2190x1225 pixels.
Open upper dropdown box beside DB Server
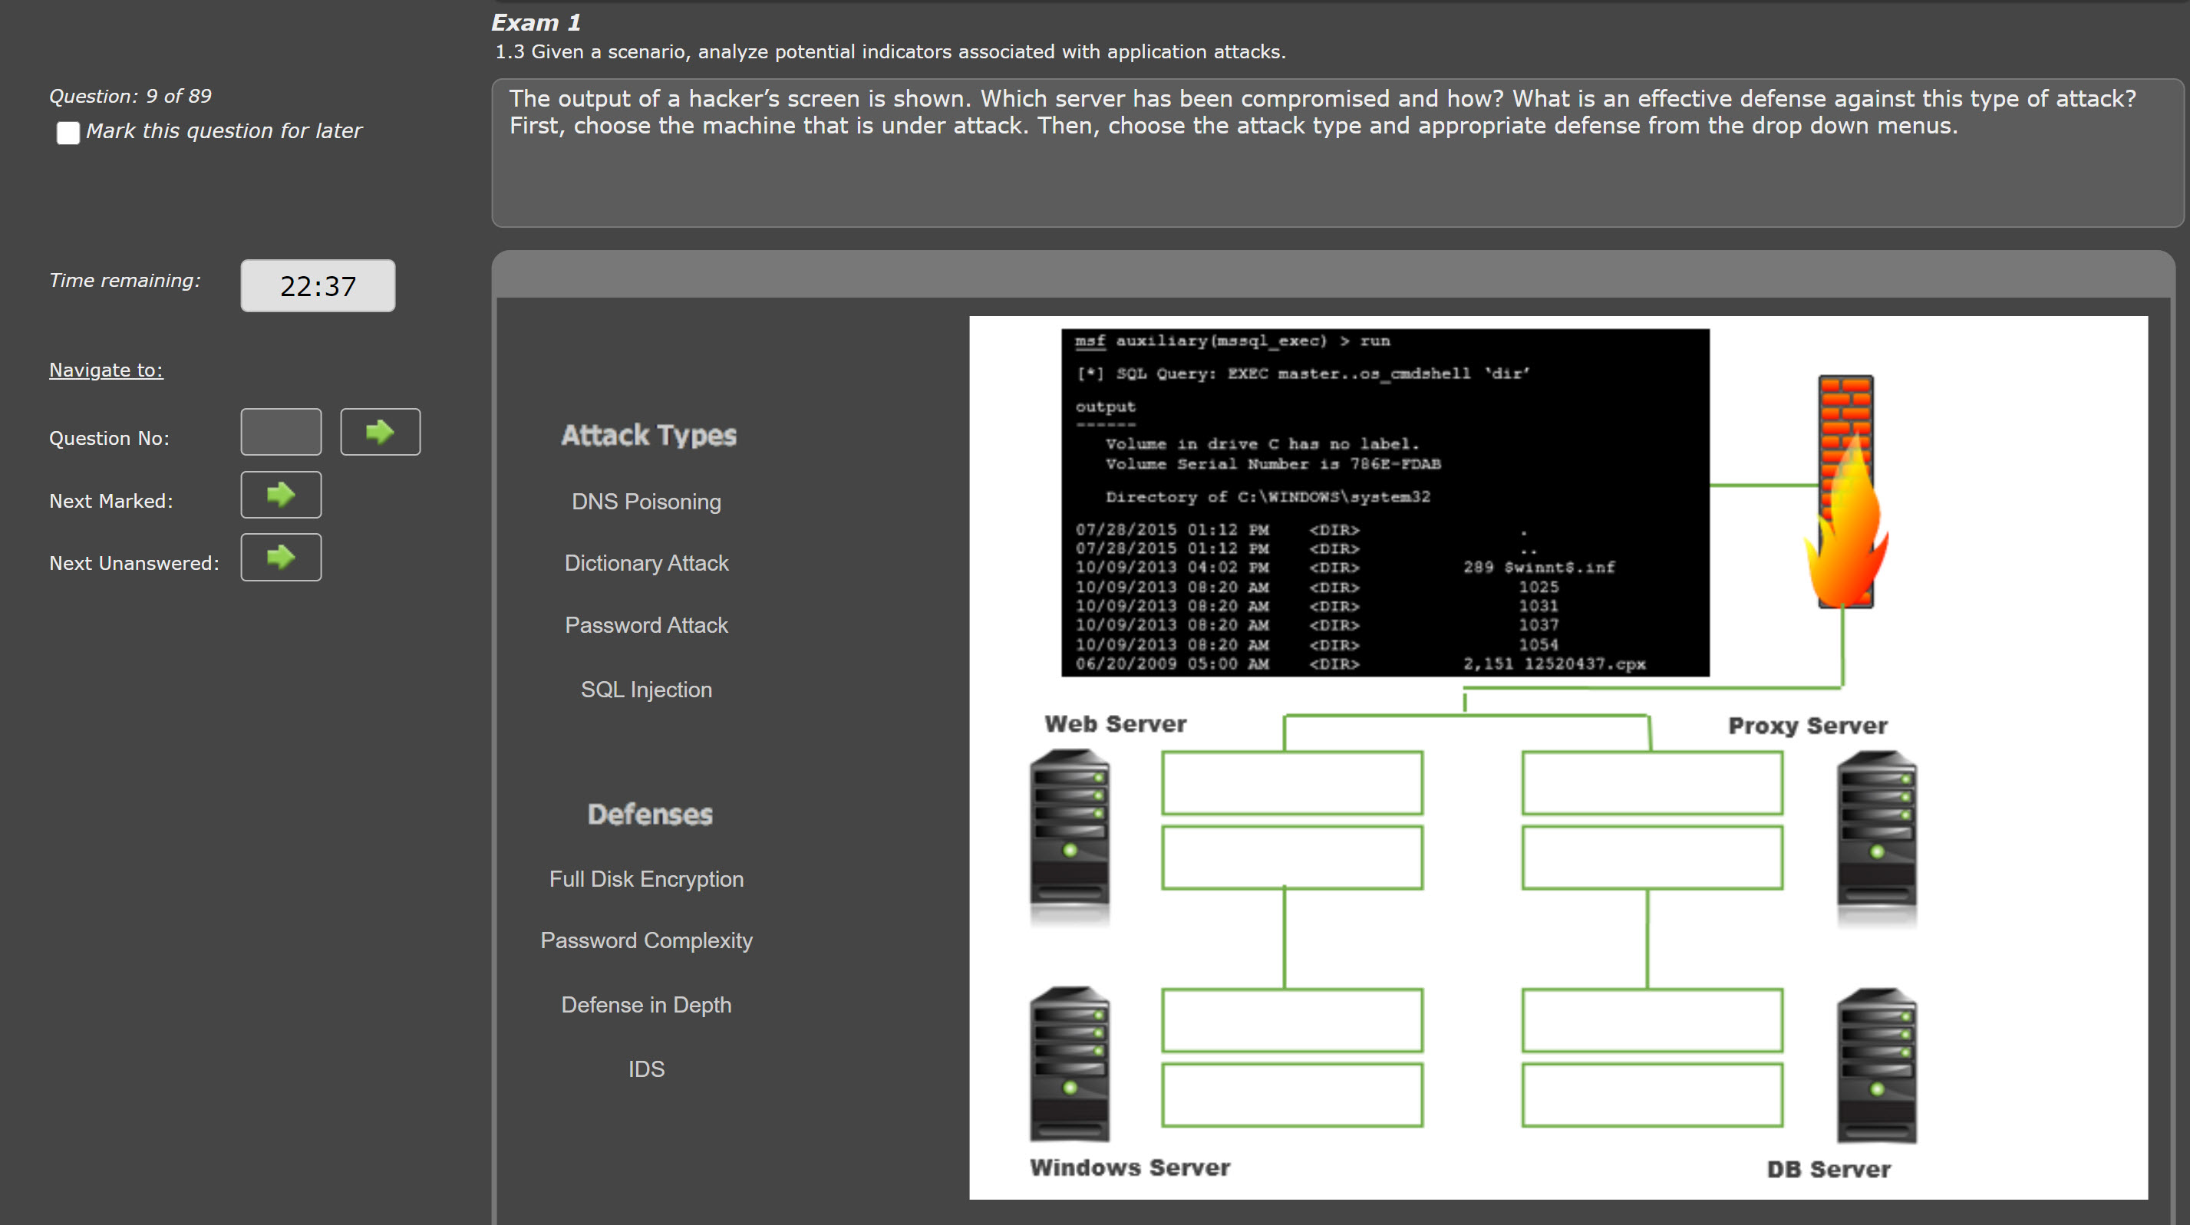tap(1652, 1019)
